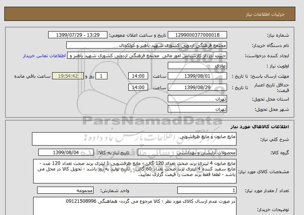Click the توضیحات خریدار label
The height and width of the screenshot is (215, 304).
(x=273, y=209)
